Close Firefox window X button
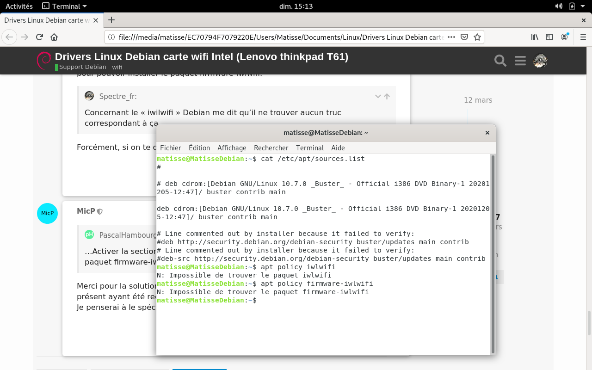 (584, 20)
